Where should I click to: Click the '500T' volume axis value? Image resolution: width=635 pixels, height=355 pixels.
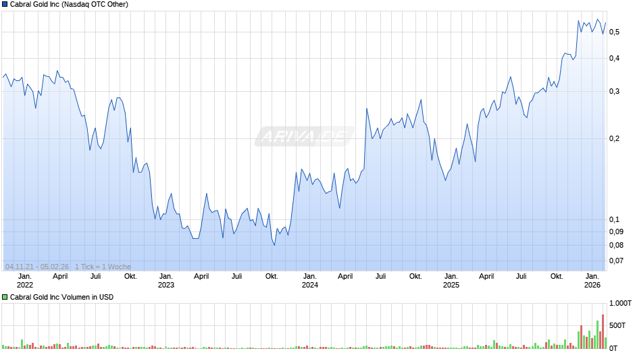(617, 325)
